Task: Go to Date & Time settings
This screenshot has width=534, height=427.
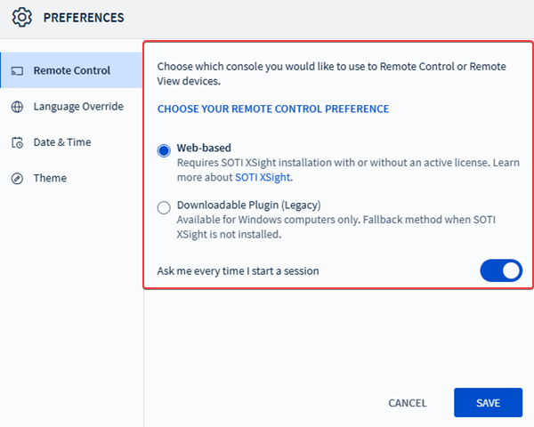Action: coord(62,142)
